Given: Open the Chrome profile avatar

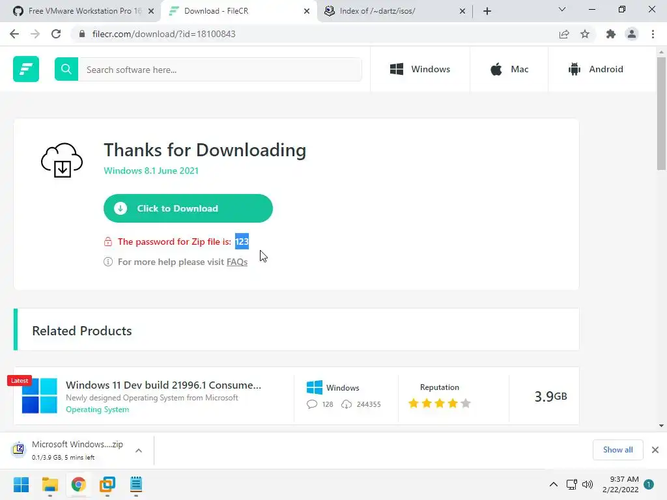Looking at the screenshot, I should (632, 34).
